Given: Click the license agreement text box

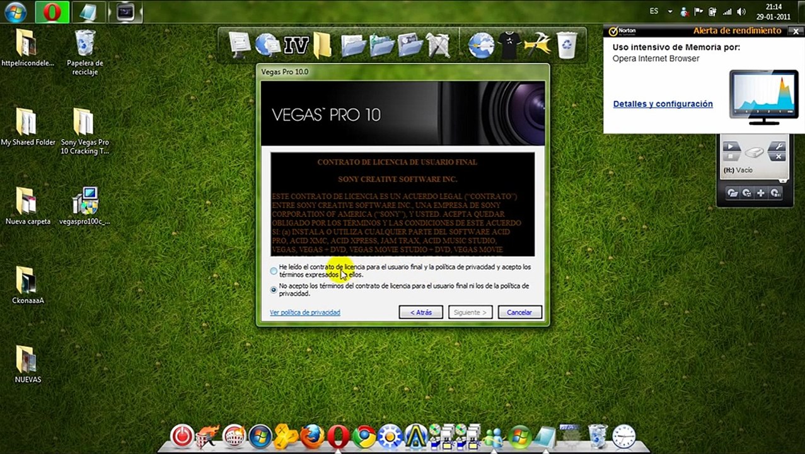Looking at the screenshot, I should pos(402,204).
